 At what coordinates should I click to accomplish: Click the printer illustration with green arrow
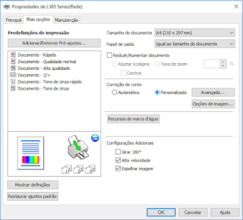[78, 148]
